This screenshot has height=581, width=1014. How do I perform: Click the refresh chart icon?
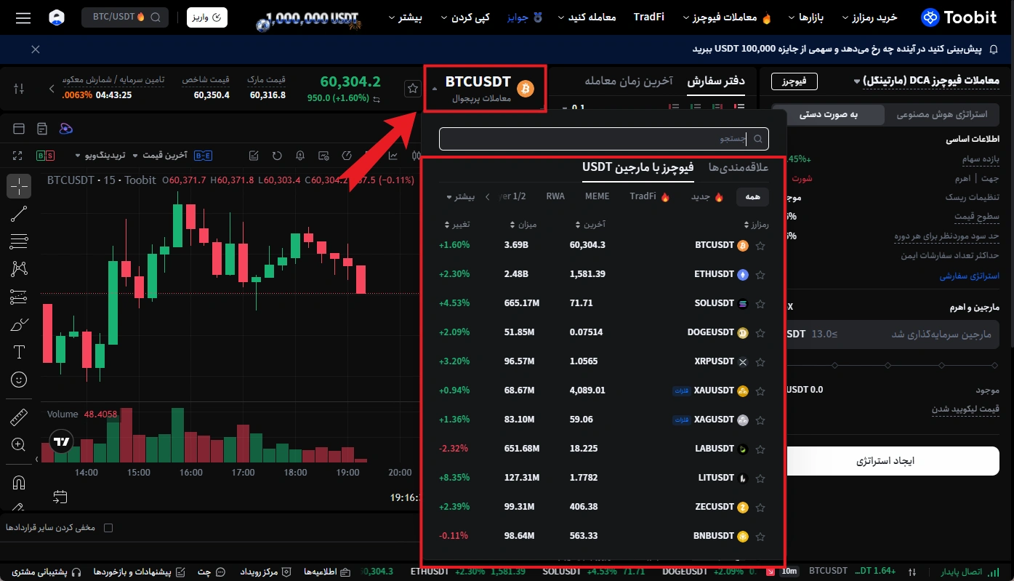pos(277,155)
